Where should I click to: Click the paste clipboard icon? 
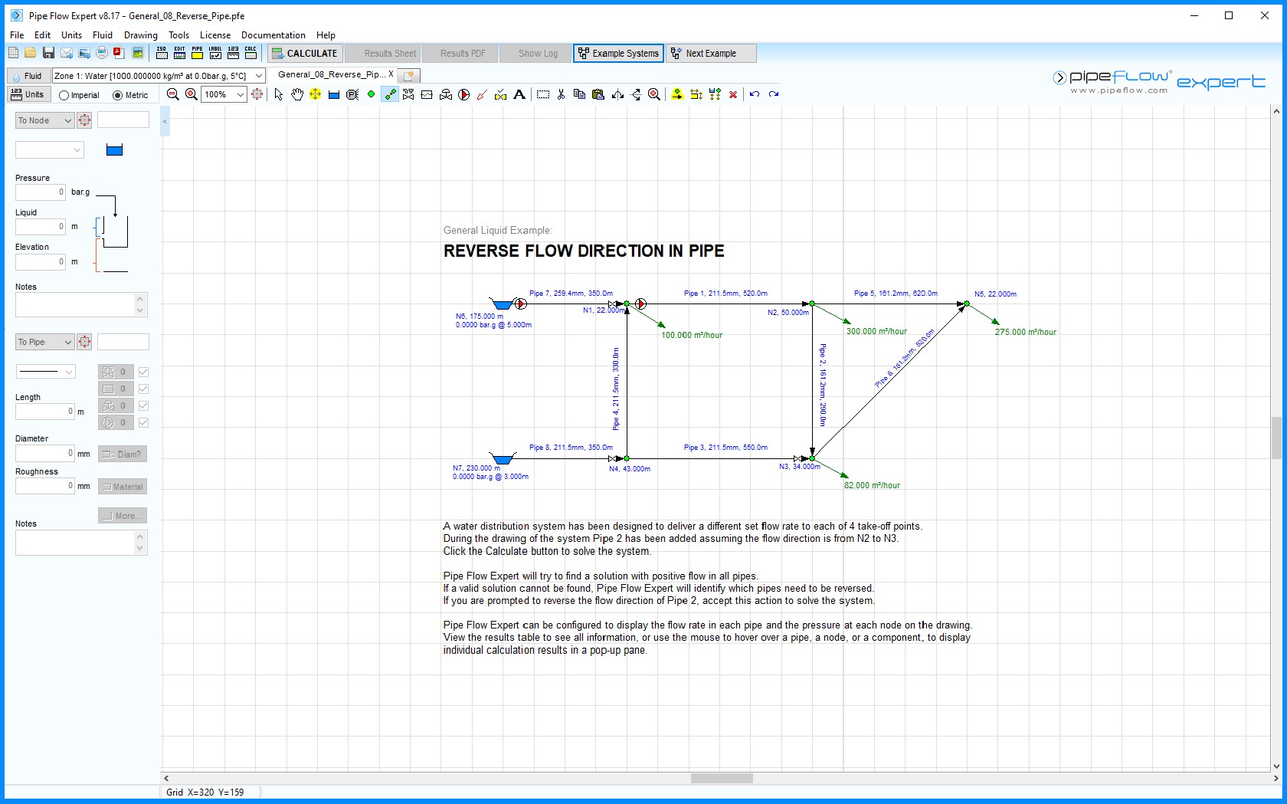(598, 94)
